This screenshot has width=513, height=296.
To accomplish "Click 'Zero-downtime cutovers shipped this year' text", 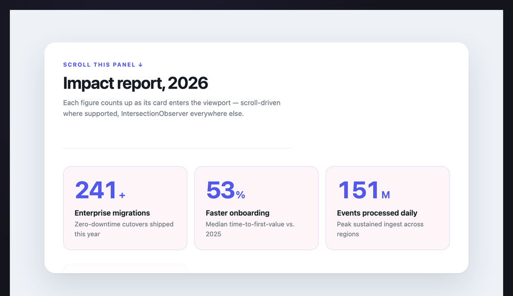I will [124, 229].
